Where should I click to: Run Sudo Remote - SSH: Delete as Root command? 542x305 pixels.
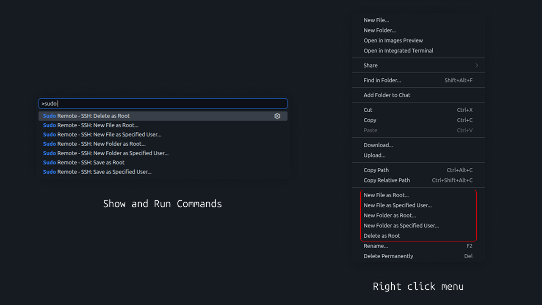(163, 116)
